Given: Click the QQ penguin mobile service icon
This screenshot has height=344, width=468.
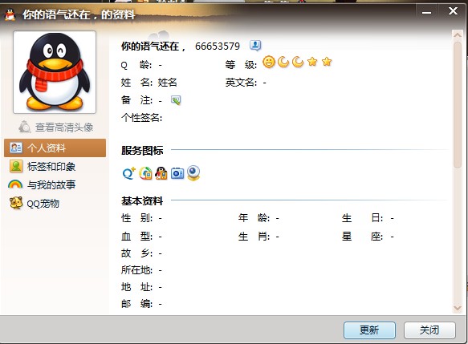Looking at the screenshot, I should [161, 173].
